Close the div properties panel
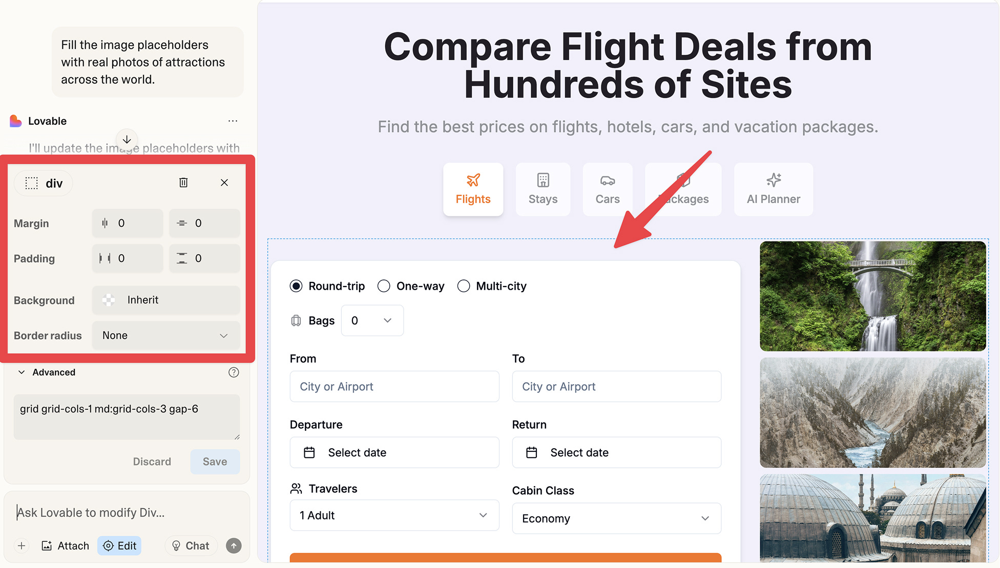Screen dimensions: 1000x568 [x=224, y=183]
